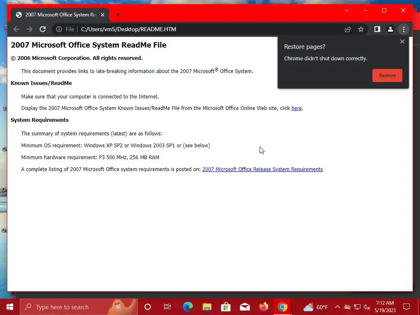The height and width of the screenshot is (315, 420).
Task: Click the page title '2007 Microsoft Office System ReadMe File'
Action: tap(89, 45)
